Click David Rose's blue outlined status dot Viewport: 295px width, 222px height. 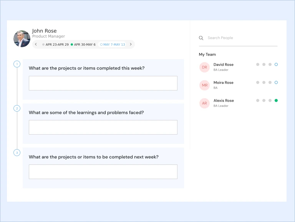[276, 64]
